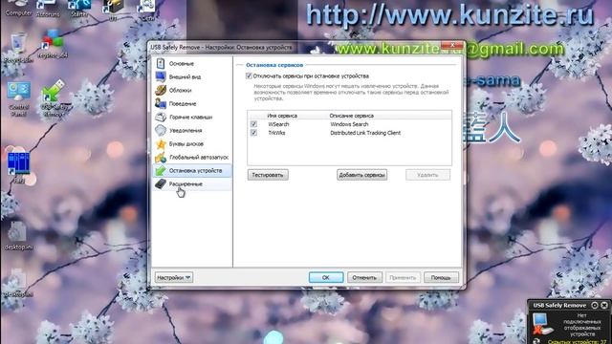Open the Autoruns desktop shortcut
The image size is (612, 344).
click(x=48, y=9)
